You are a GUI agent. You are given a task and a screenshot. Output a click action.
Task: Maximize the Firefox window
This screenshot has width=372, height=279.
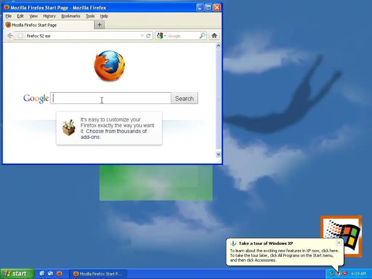point(209,8)
